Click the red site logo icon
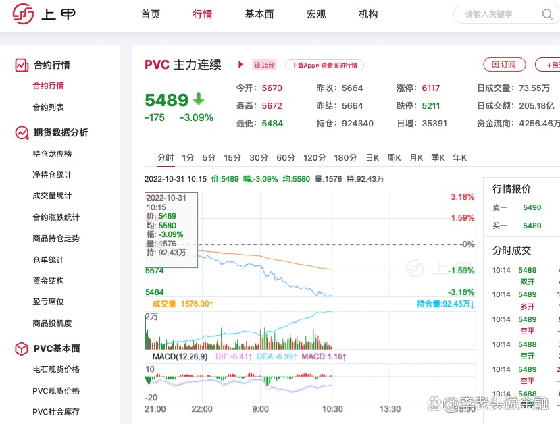Viewport: 560px width, 424px height. point(23,14)
